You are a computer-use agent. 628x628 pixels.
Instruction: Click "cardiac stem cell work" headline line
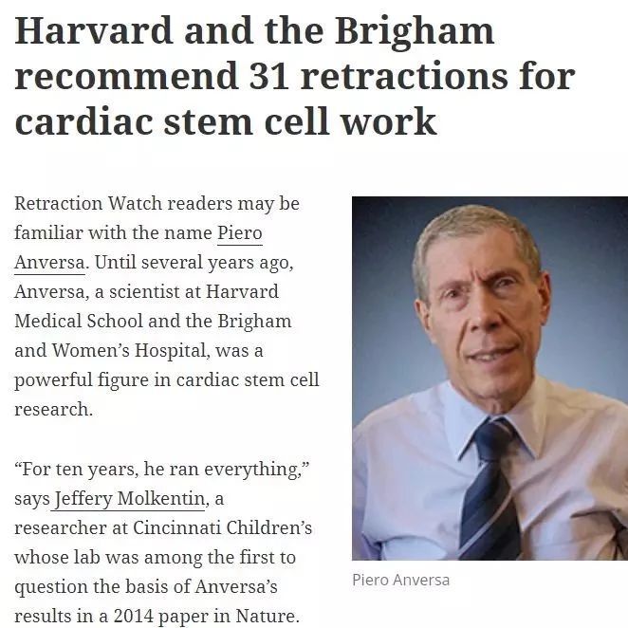click(x=226, y=121)
